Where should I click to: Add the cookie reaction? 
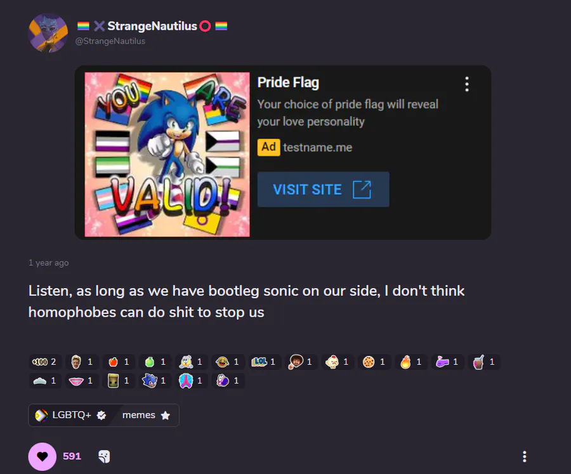[x=374, y=362]
